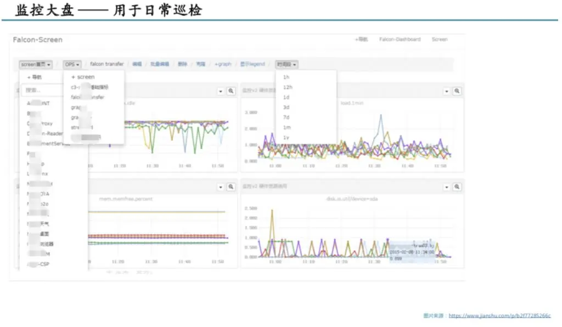The height and width of the screenshot is (327, 562).
Task: Zoom the mem.memfree.percent graph with the magnifier icon
Action: [231, 187]
